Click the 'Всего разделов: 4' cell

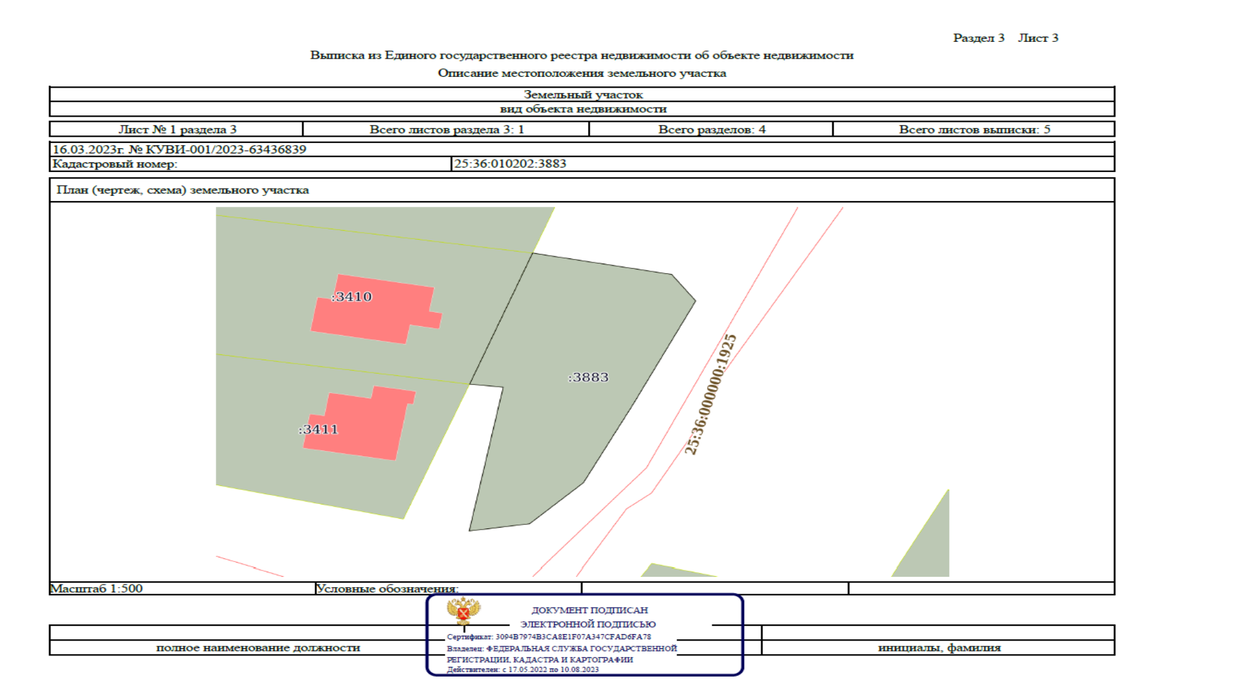[711, 130]
